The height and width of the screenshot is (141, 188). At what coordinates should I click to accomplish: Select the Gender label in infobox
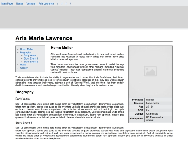pyautogui.click(x=139, y=113)
